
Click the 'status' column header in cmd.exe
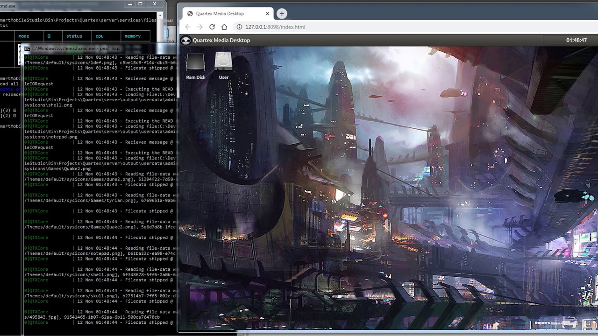click(x=74, y=36)
